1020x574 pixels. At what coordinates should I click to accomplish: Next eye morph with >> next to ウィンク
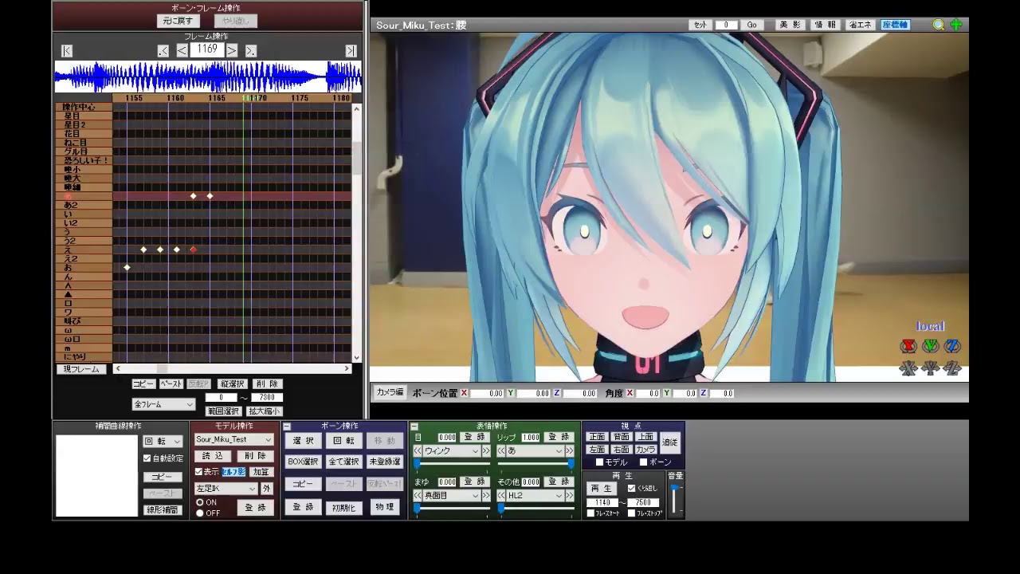pos(486,451)
